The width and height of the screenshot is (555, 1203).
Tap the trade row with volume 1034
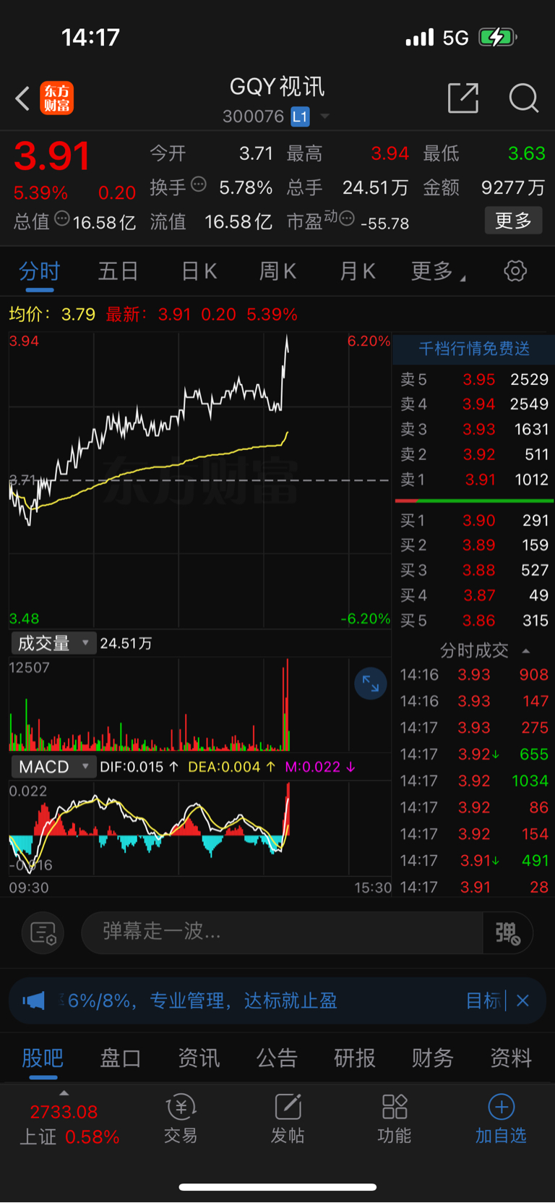click(x=474, y=781)
